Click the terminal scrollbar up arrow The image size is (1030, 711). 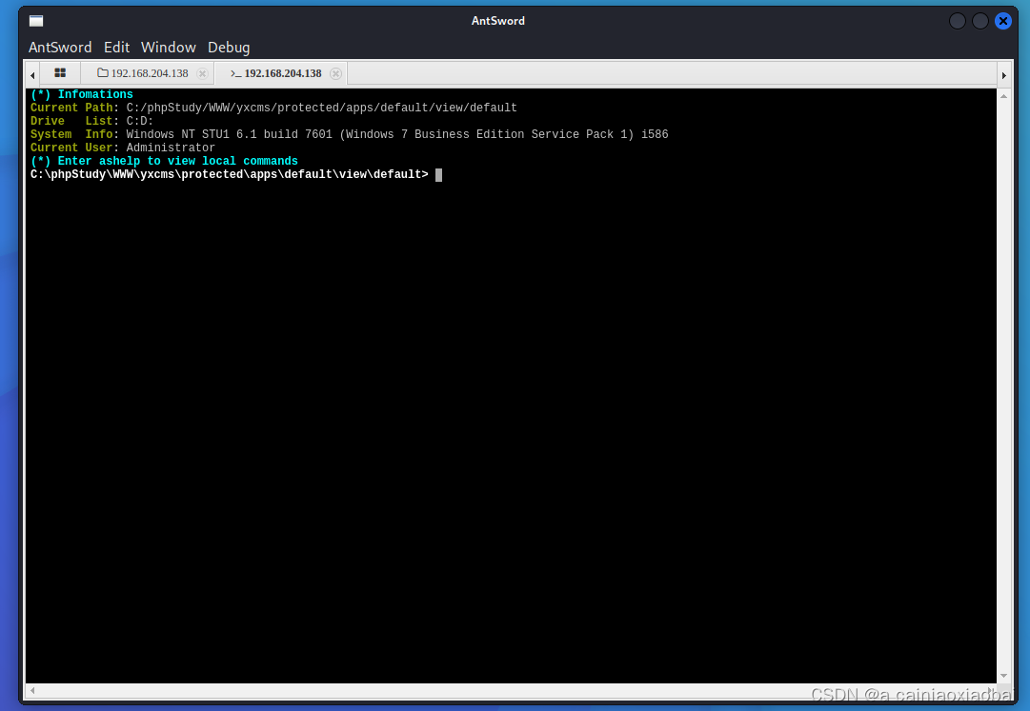[1003, 96]
